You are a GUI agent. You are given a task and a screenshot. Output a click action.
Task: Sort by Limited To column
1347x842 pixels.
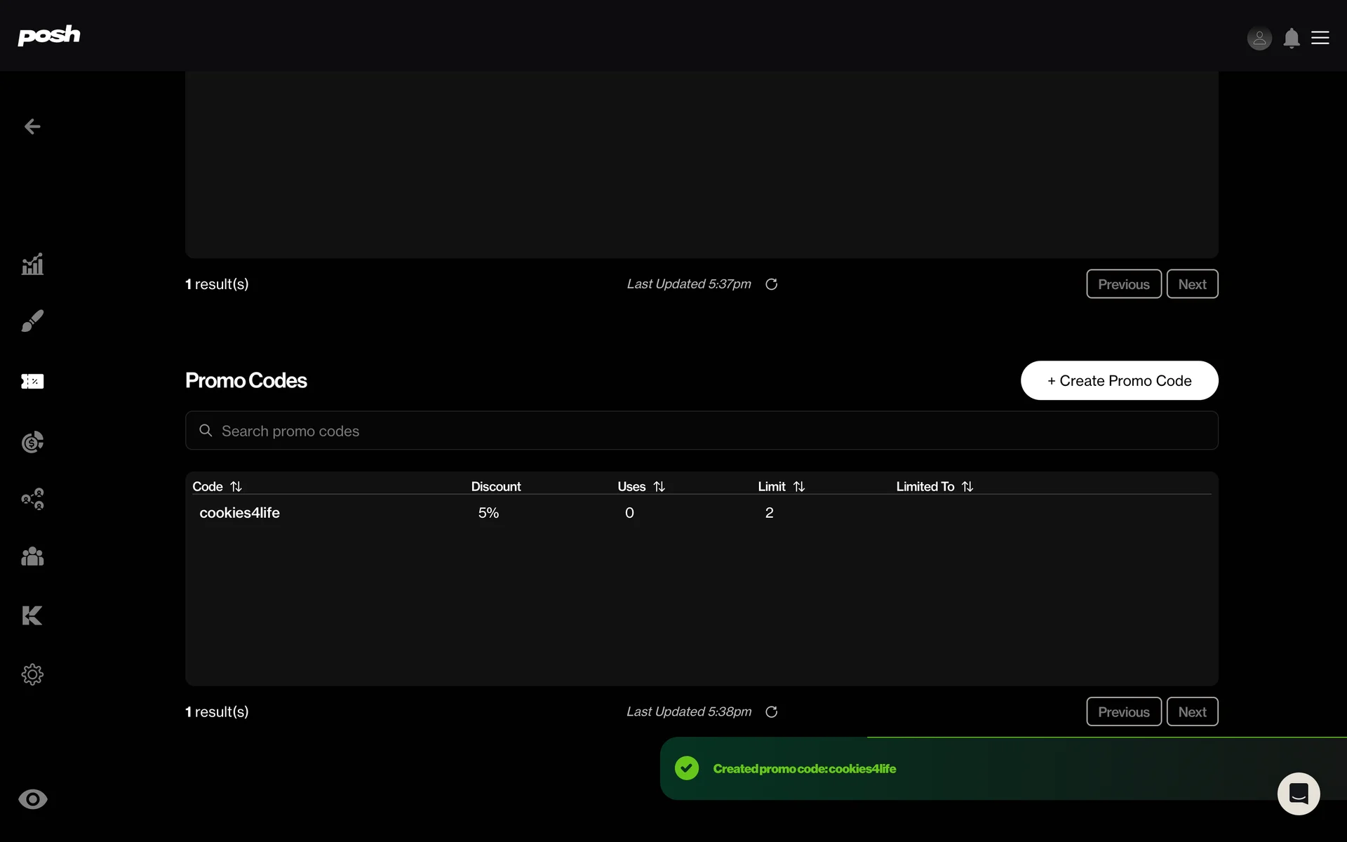click(x=967, y=486)
